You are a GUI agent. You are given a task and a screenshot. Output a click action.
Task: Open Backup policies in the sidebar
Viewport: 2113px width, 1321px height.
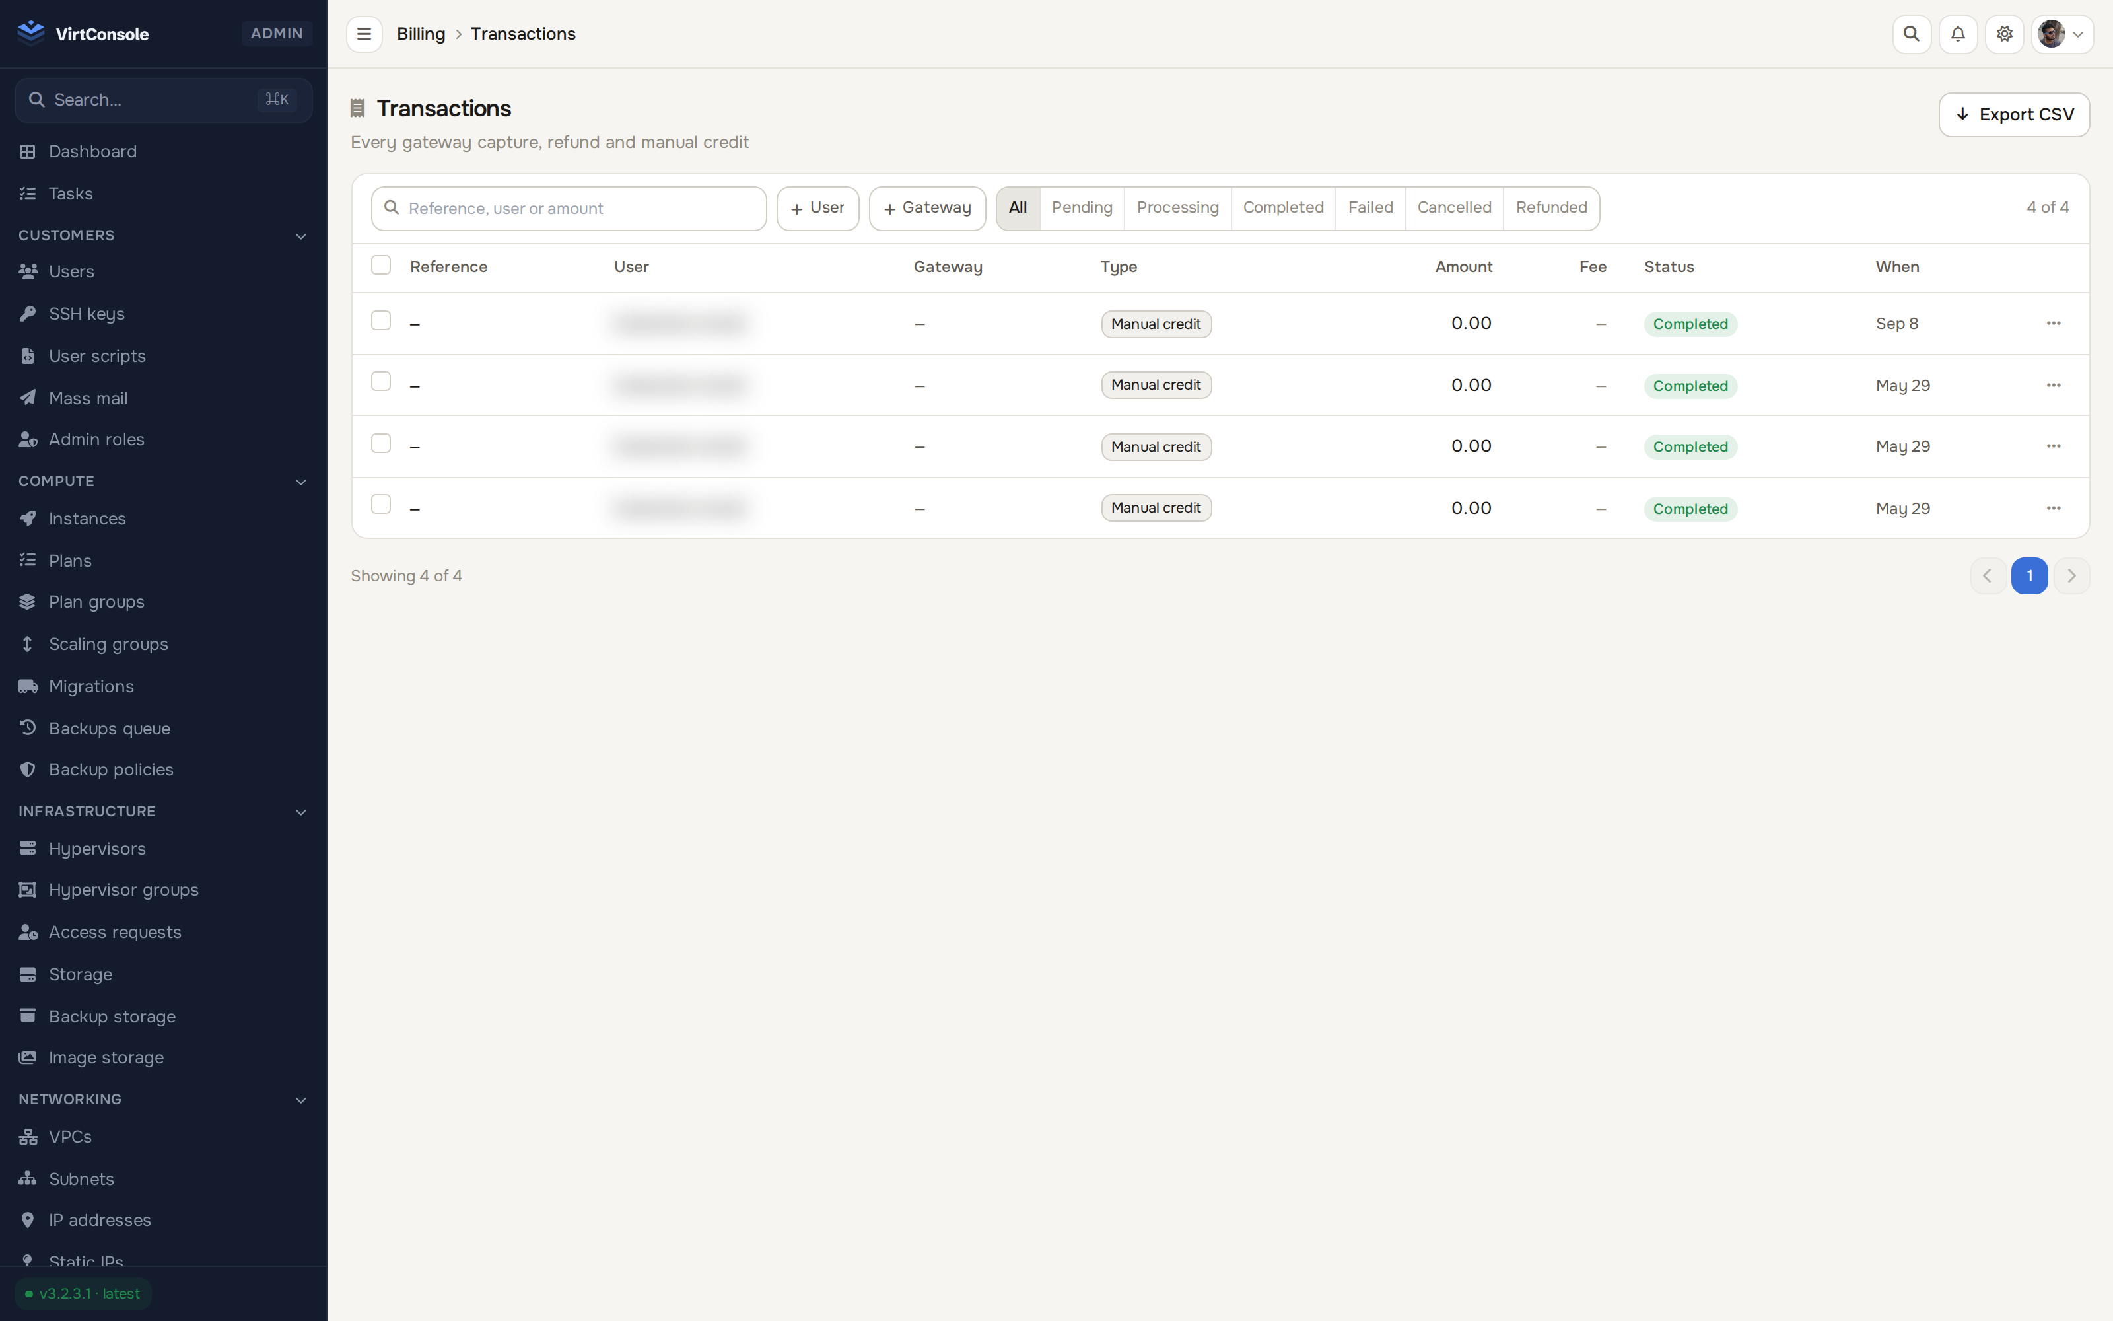coord(163,769)
